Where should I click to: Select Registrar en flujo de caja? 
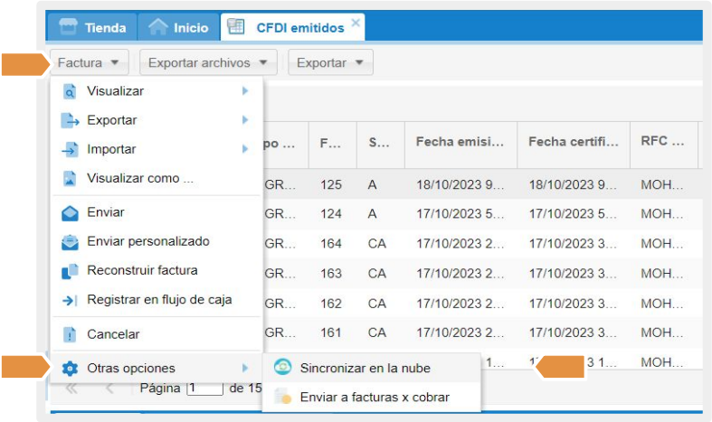tap(159, 300)
